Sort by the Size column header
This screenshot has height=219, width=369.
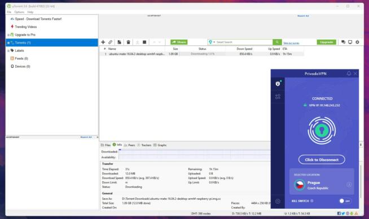[175, 49]
